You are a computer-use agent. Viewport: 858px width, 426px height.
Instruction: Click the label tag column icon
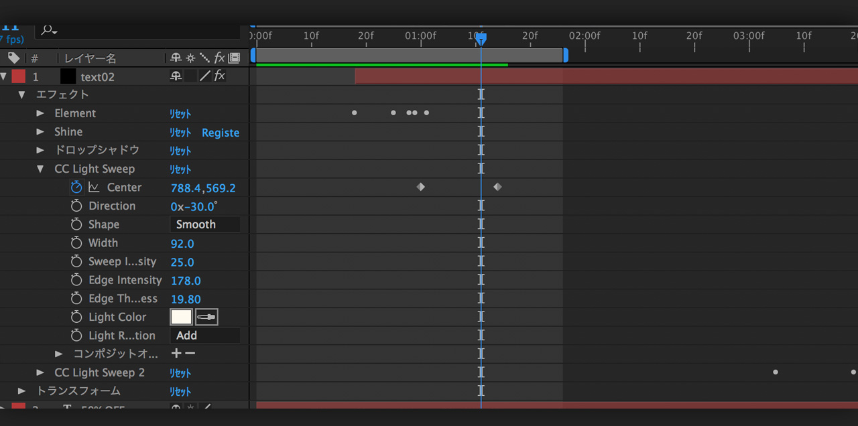pyautogui.click(x=13, y=58)
